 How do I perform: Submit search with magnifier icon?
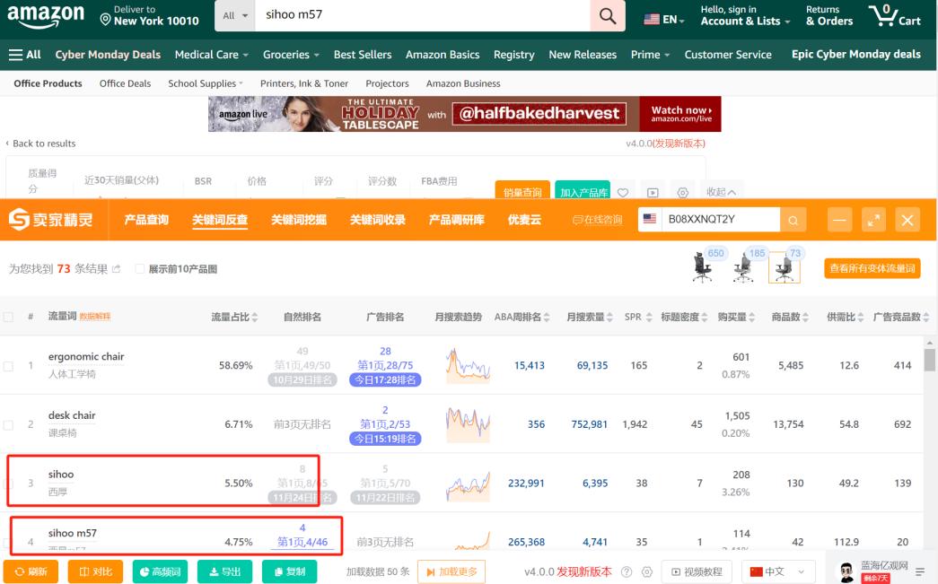(x=607, y=15)
